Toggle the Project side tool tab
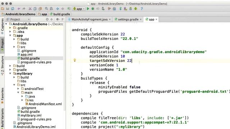Viewport: 230px width, 129px height. [2, 45]
